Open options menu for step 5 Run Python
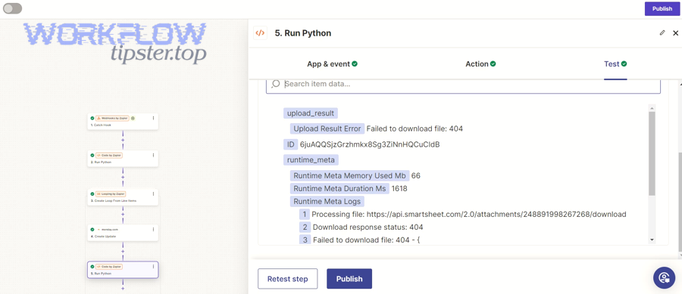Image resolution: width=682 pixels, height=294 pixels. pos(153,266)
